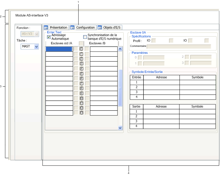Click the Paramètres 1 text field
Screen dimensions: 220x175
[154, 64]
